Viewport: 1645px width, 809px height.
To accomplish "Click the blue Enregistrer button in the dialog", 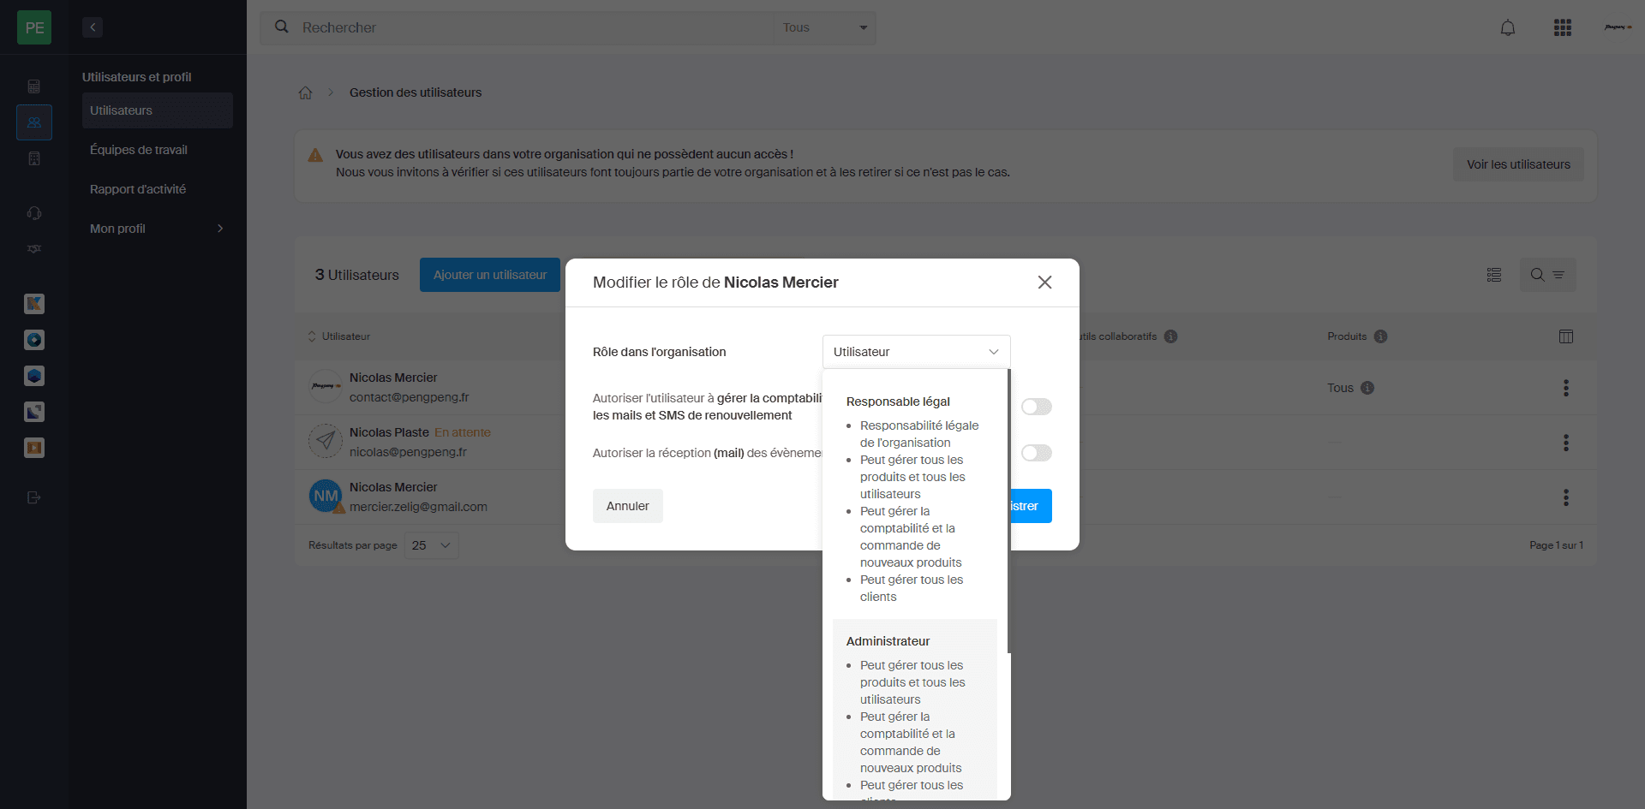I will [x=1031, y=506].
